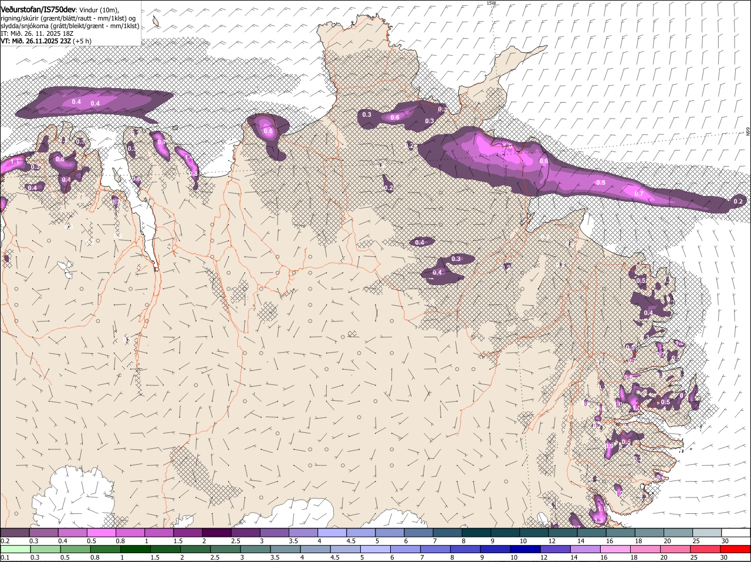Screen dimensions: 751x562
Task: Lower legend: pink swatch between 18 and 20
Action: click(646, 549)
